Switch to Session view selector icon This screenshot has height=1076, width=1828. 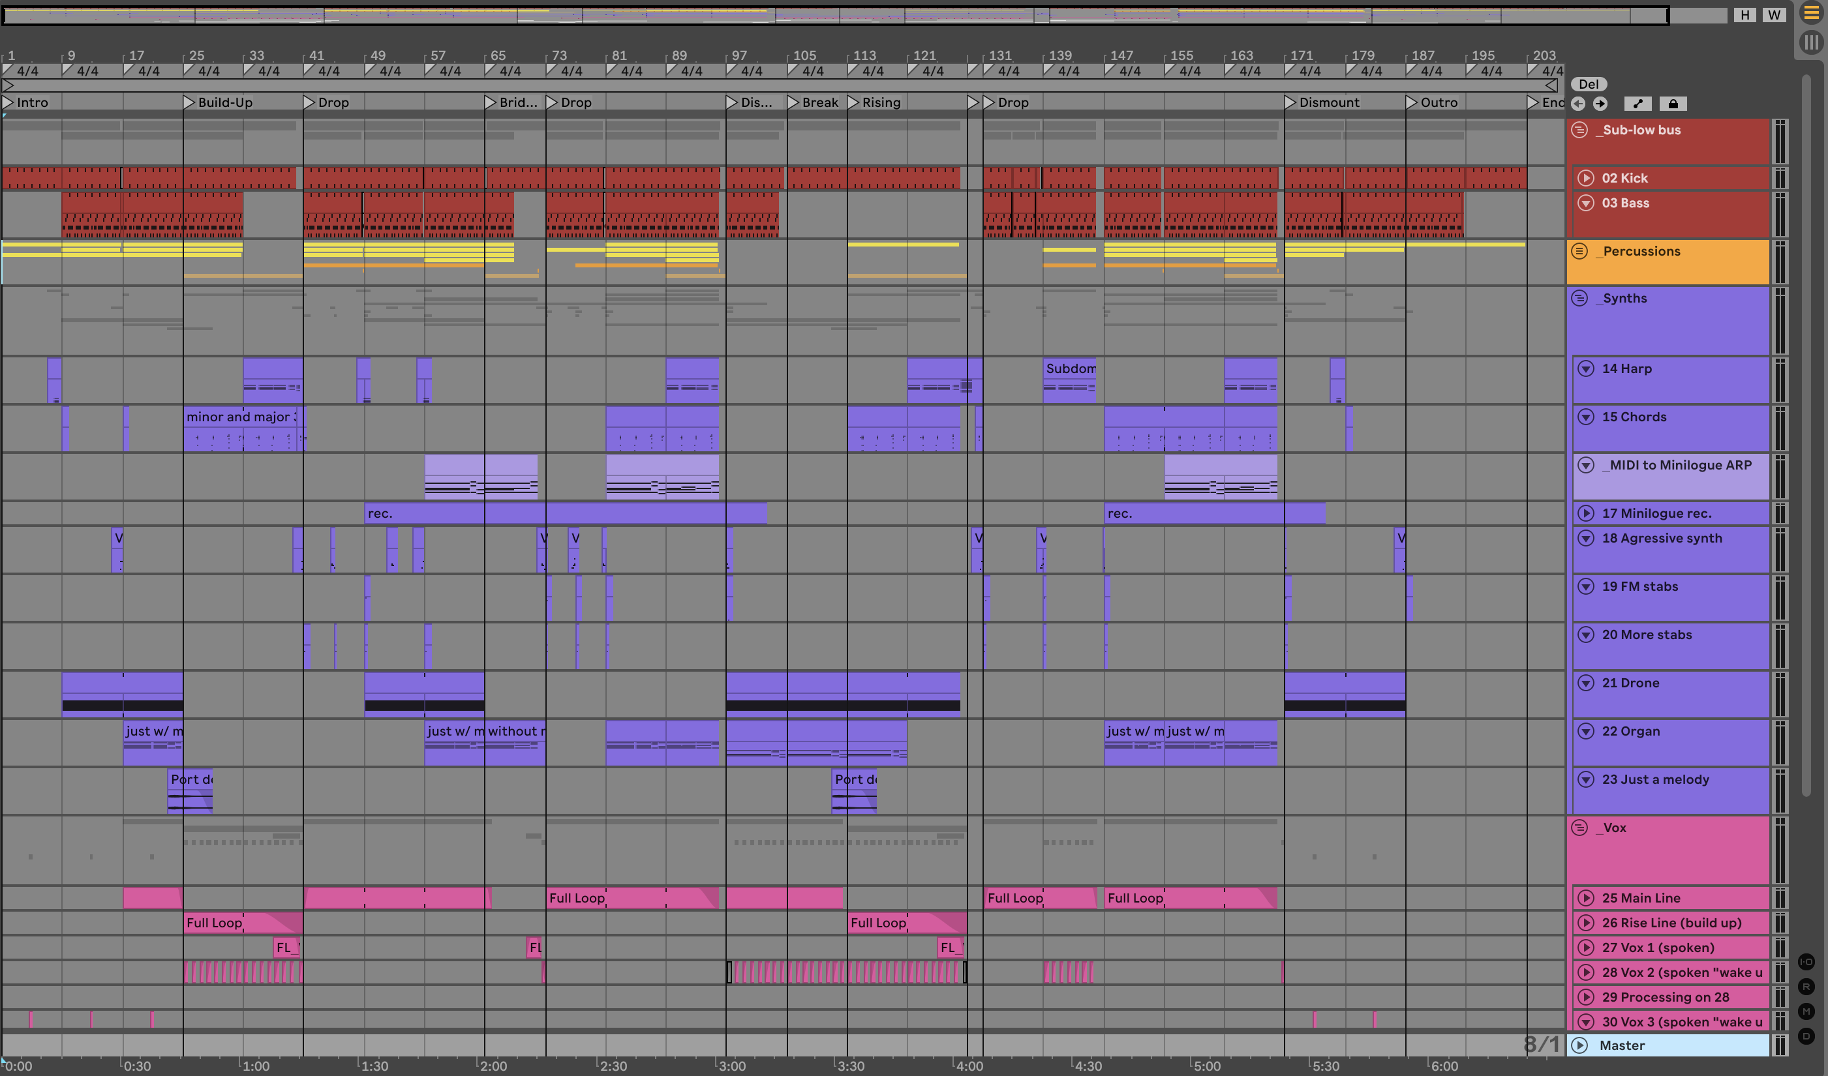tap(1811, 43)
